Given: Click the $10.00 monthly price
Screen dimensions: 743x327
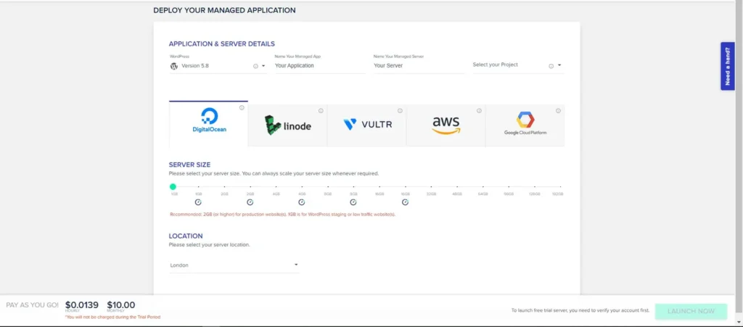Looking at the screenshot, I should (x=121, y=305).
